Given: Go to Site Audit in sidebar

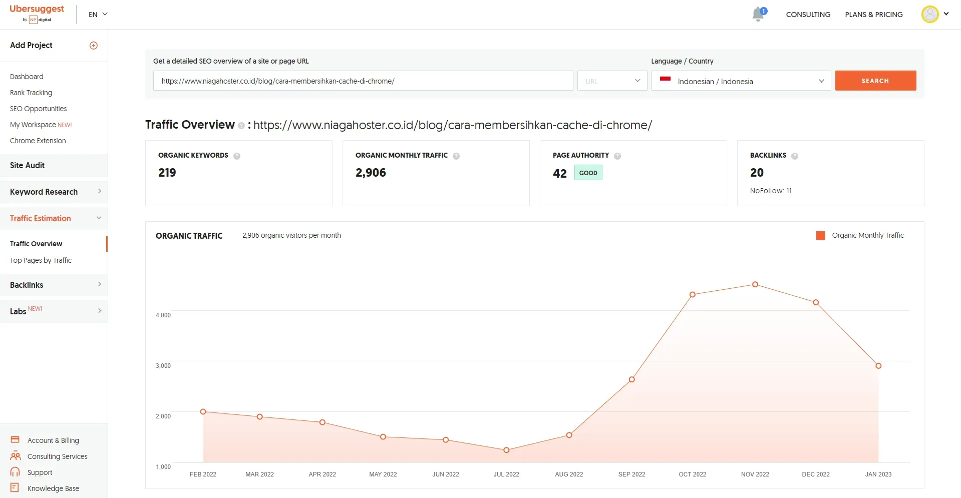Looking at the screenshot, I should point(28,165).
